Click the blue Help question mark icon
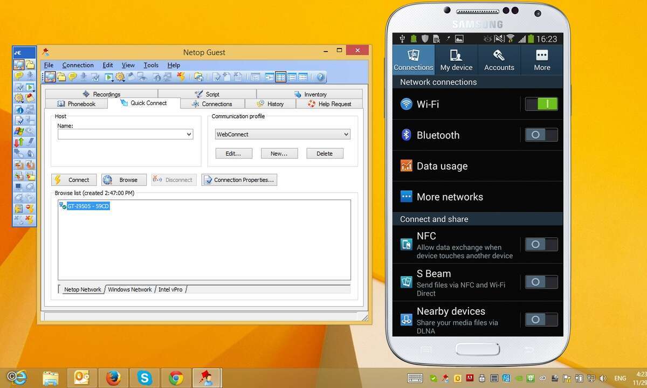This screenshot has height=388, width=647. tap(320, 77)
